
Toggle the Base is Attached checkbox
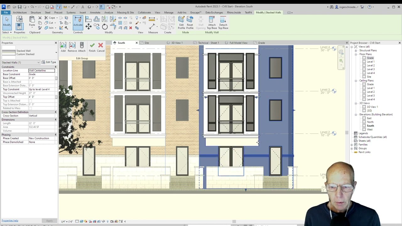pos(30,82)
